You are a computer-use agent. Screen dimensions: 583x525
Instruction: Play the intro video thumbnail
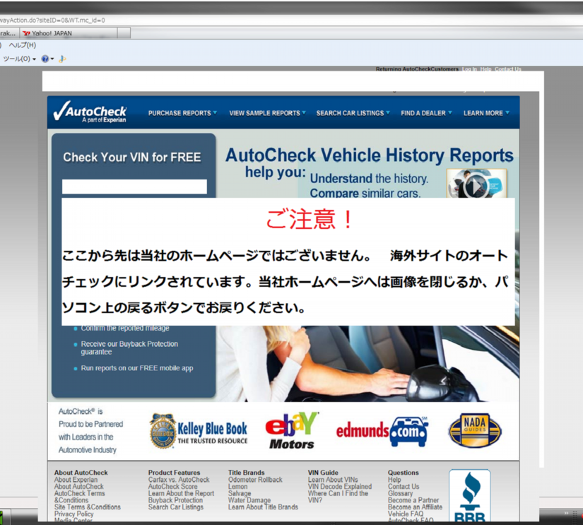click(477, 184)
